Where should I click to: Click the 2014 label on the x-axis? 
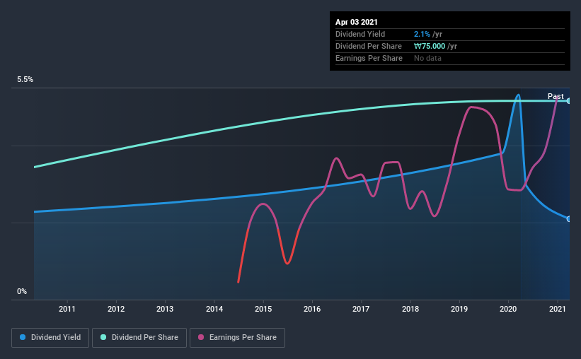pos(214,309)
